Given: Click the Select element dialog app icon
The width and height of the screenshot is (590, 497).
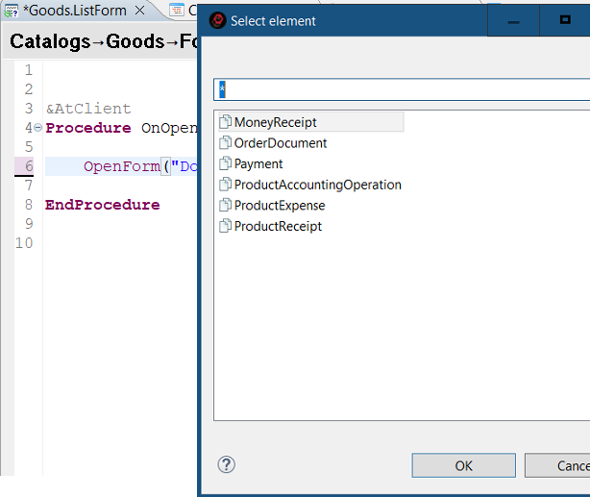Looking at the screenshot, I should [217, 20].
